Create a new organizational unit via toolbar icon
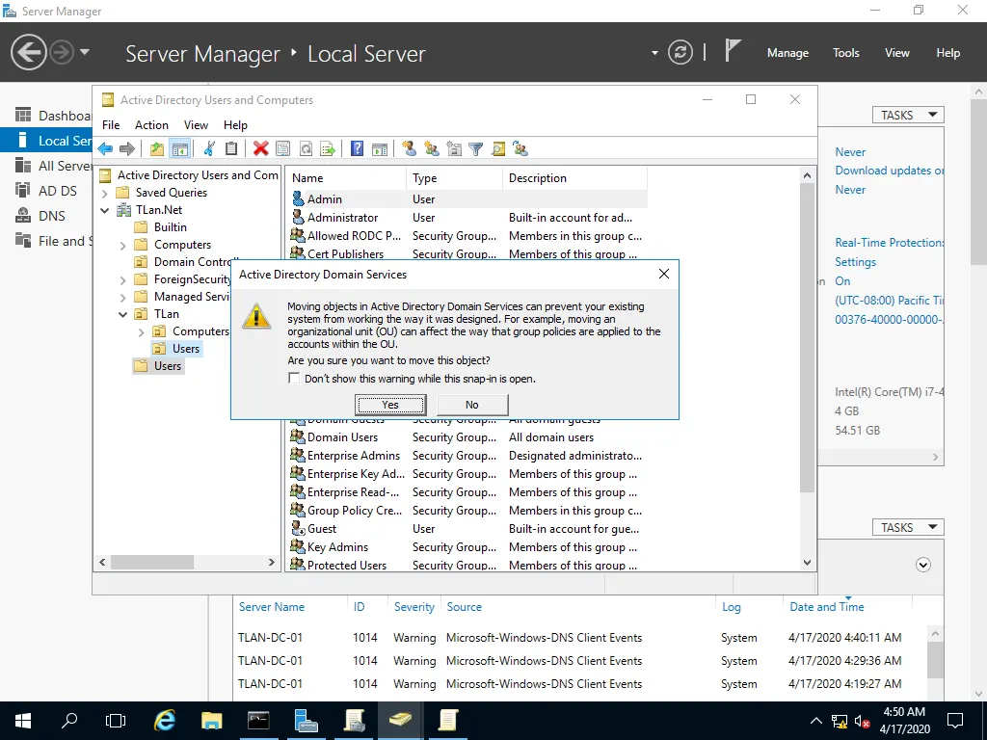 pyautogui.click(x=454, y=149)
